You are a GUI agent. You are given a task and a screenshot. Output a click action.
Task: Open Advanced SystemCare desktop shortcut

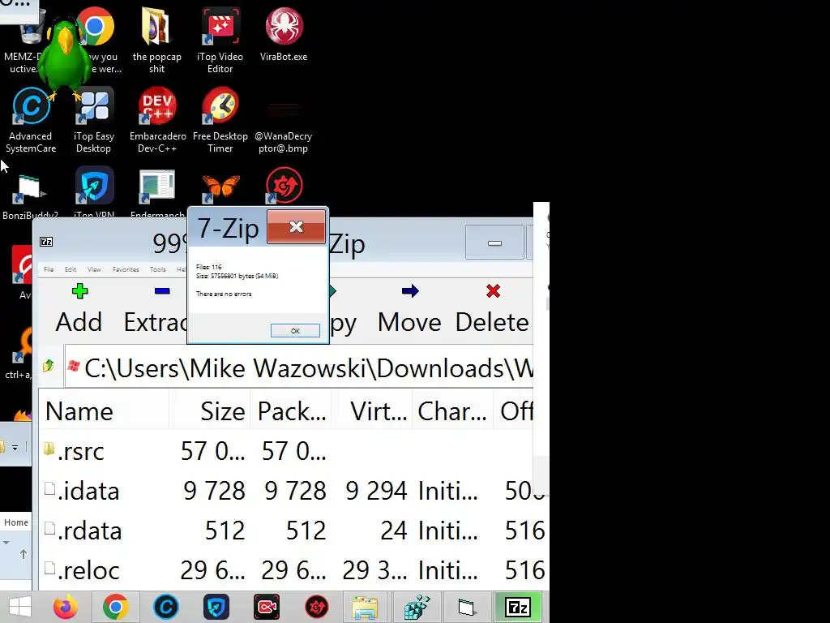click(31, 120)
